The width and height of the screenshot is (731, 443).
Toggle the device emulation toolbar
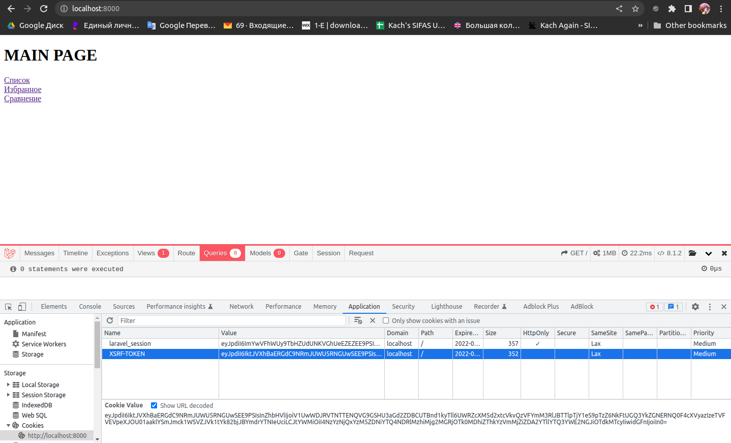pos(21,306)
